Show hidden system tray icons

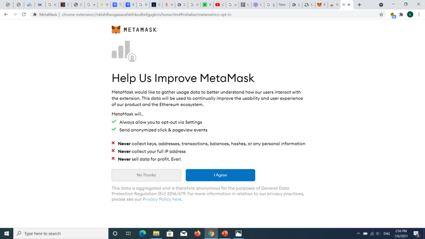click(358, 234)
